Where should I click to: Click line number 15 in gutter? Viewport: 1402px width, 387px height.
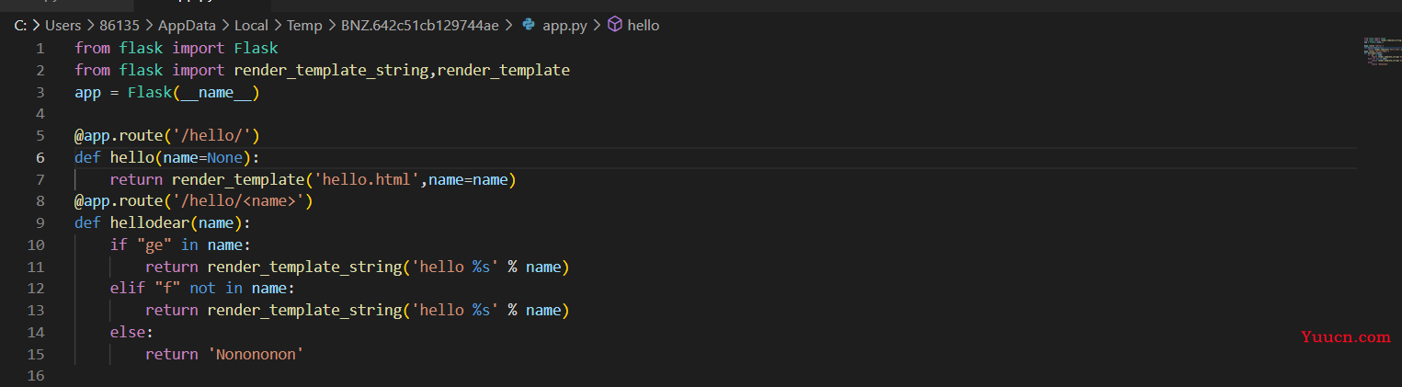coord(36,354)
